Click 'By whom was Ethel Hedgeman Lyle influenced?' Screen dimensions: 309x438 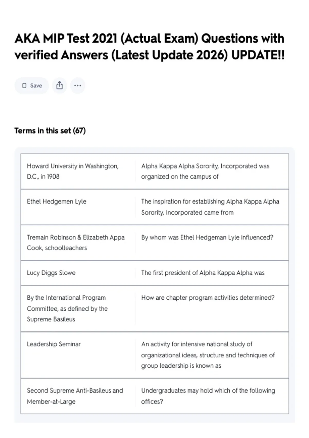pyautogui.click(x=207, y=237)
